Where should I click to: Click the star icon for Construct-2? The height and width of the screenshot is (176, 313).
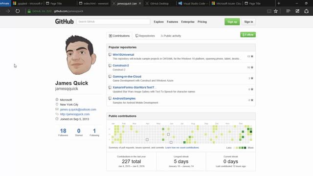point(252,67)
